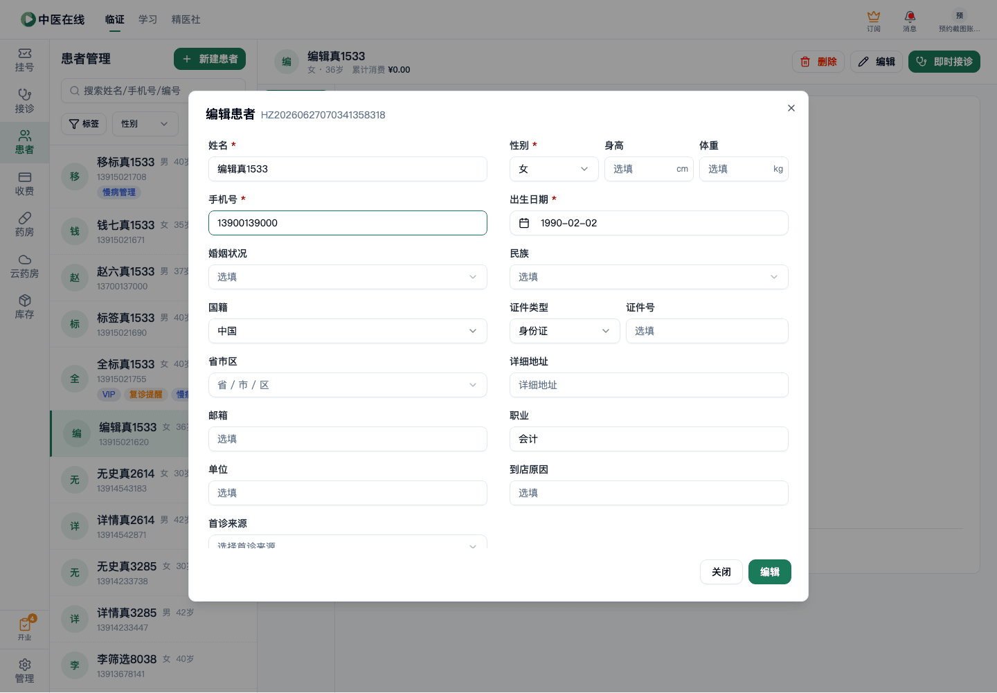Confirm with the green 编辑 button in dialog
The width and height of the screenshot is (997, 693).
(770, 572)
